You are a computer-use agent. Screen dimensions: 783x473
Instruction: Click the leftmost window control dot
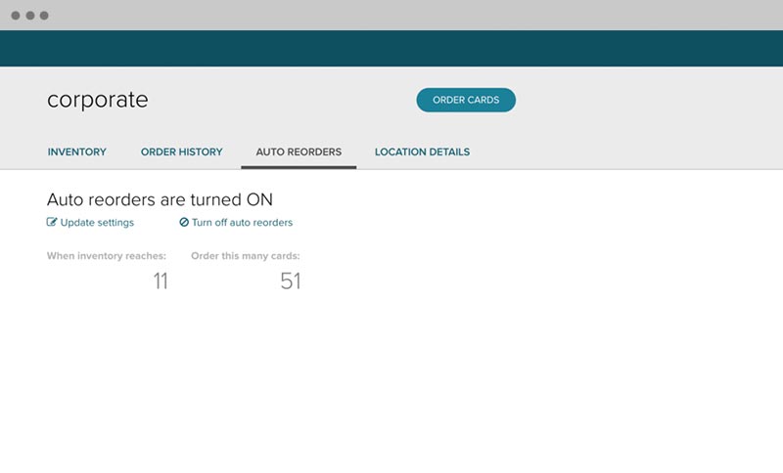[16, 16]
